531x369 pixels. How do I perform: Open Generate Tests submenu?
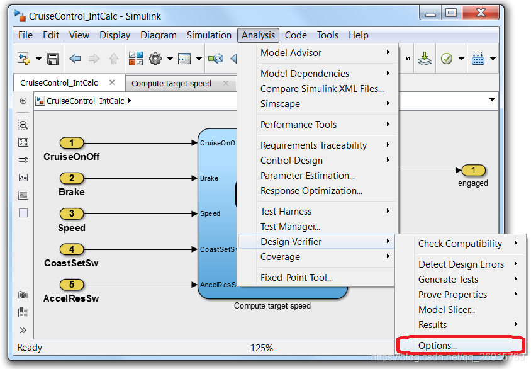(x=461, y=280)
